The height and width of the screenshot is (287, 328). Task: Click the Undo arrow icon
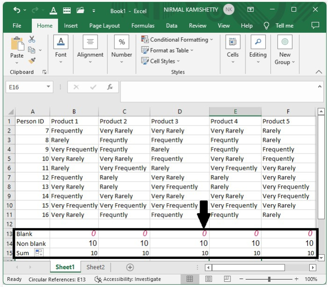(17, 10)
